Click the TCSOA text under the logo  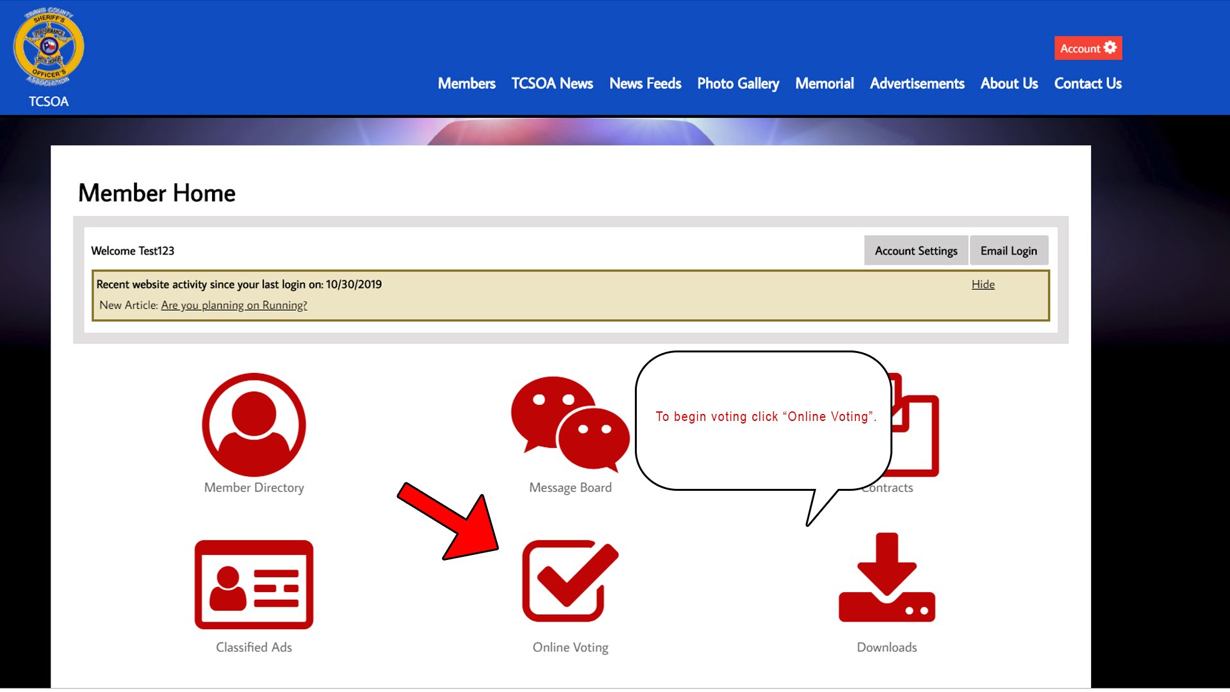(x=49, y=101)
